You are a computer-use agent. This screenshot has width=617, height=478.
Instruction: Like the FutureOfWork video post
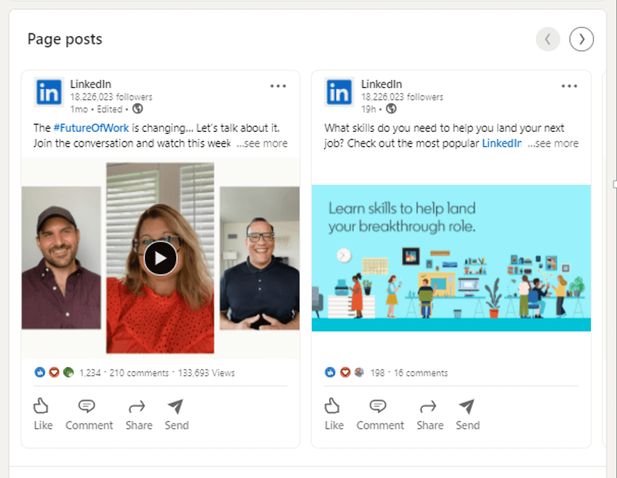42,414
